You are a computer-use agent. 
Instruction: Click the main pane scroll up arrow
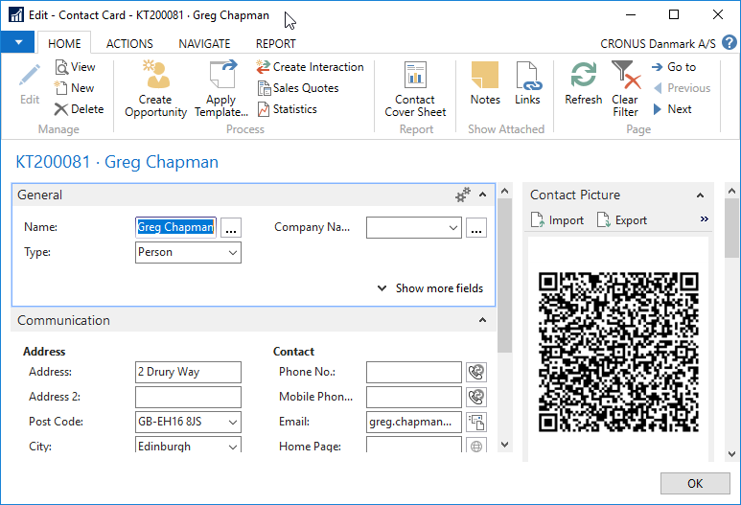coord(505,192)
